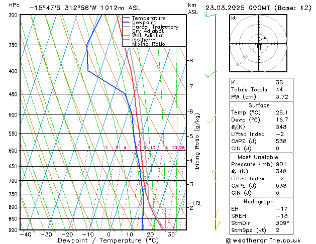Click the Surface section 'Lifted Index' label
This screenshot has width=316, height=244.
(248, 134)
